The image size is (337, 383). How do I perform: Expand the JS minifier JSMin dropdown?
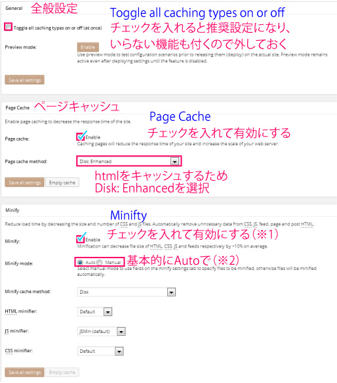[121, 332]
